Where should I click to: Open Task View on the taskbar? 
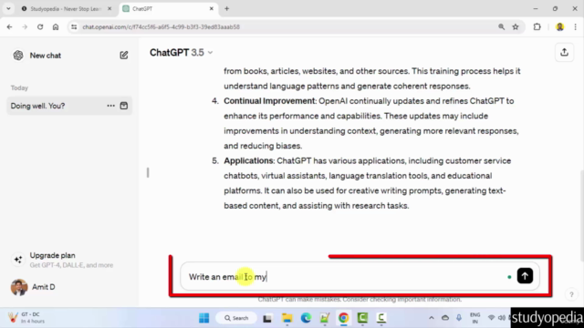click(x=267, y=318)
